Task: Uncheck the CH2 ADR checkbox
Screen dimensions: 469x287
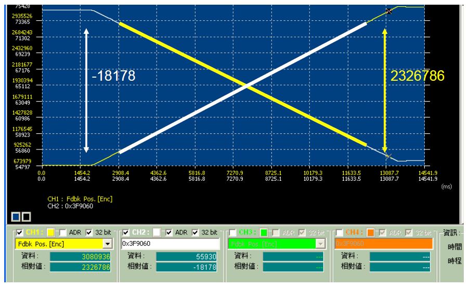Action: tap(168, 232)
